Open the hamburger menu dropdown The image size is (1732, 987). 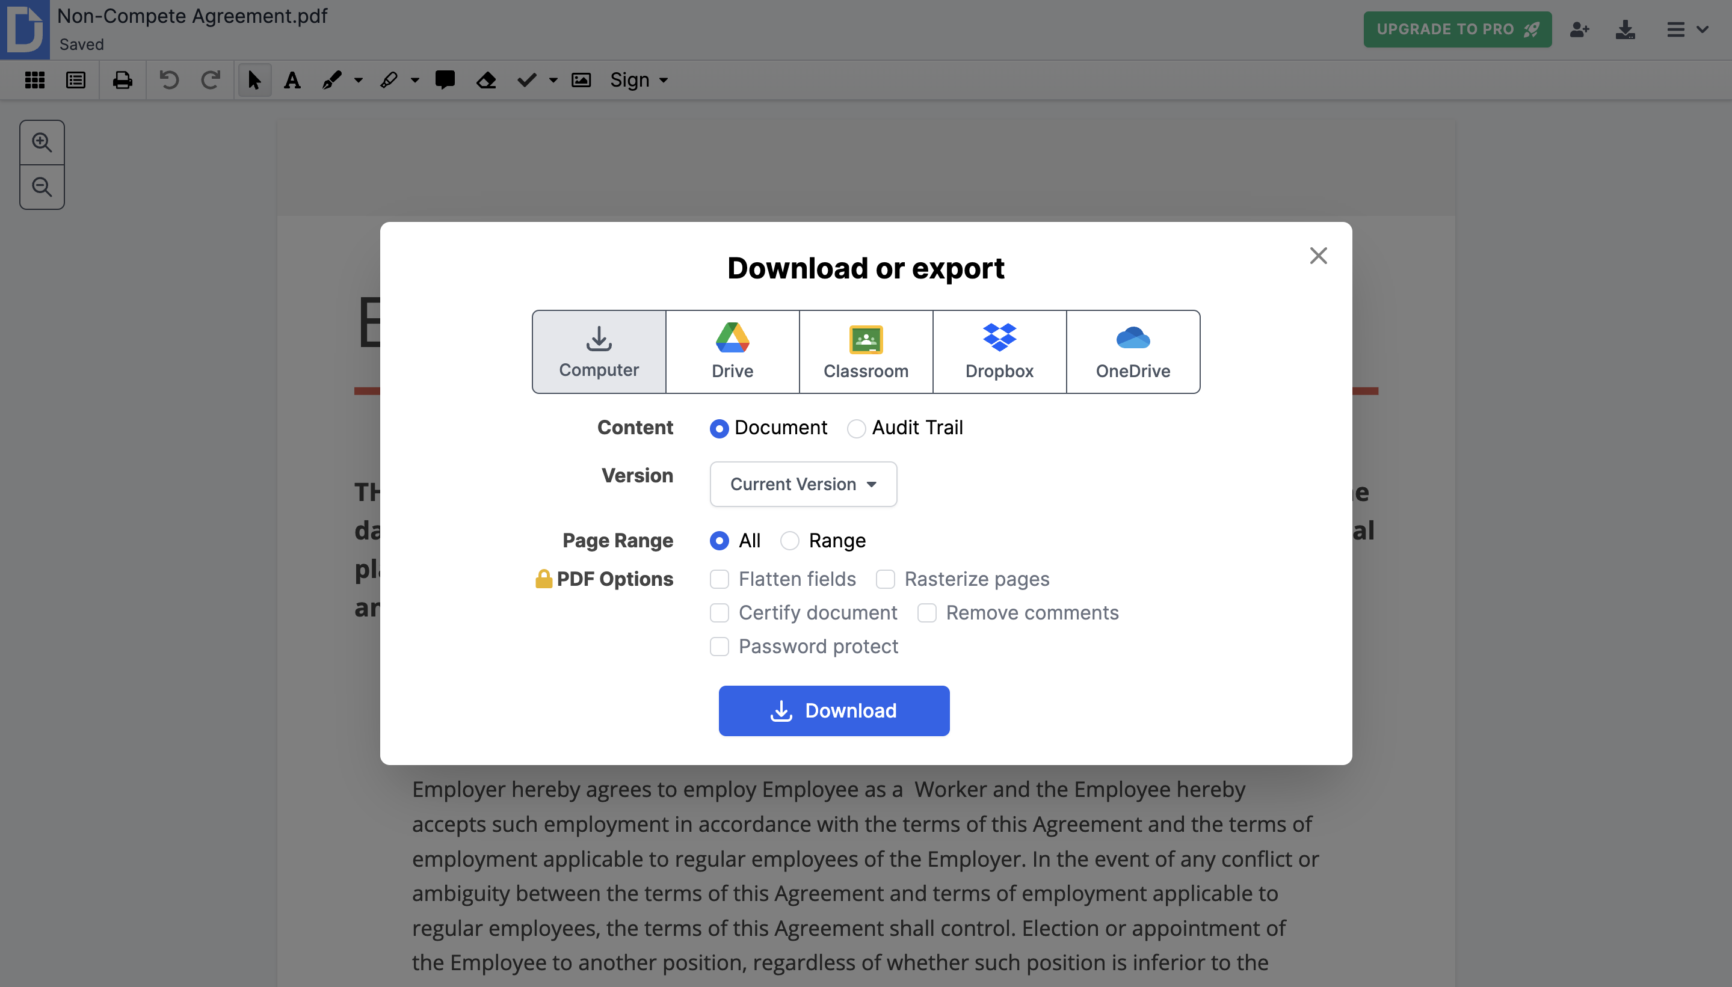[x=1686, y=29]
